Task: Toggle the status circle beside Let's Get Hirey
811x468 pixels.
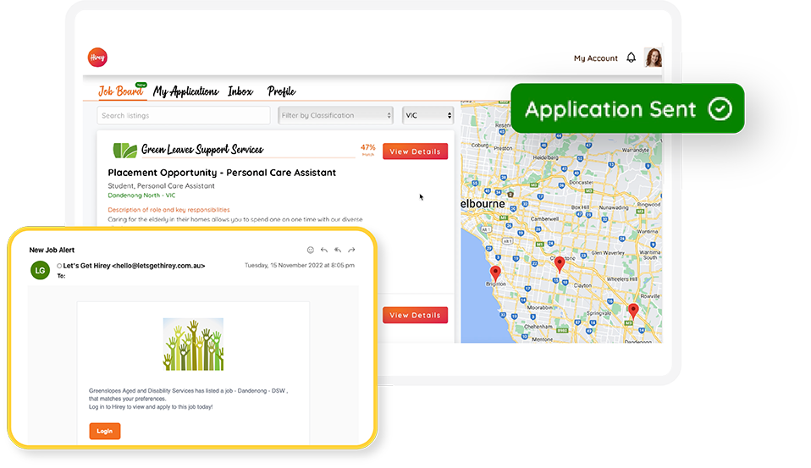Action: click(59, 266)
